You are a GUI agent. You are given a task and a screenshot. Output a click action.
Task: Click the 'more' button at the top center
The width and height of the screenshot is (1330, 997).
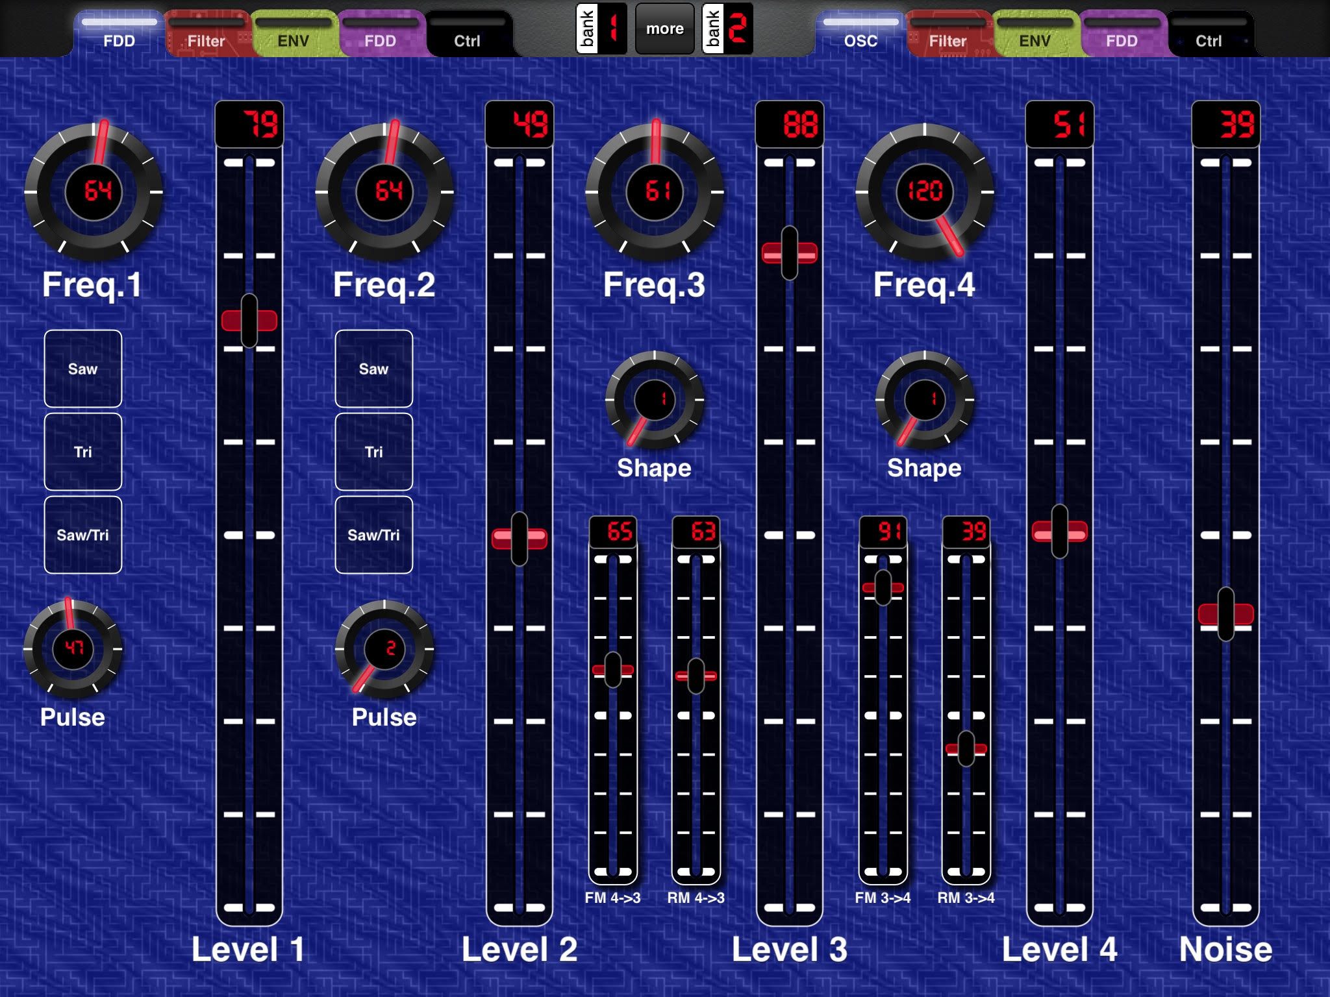(664, 29)
